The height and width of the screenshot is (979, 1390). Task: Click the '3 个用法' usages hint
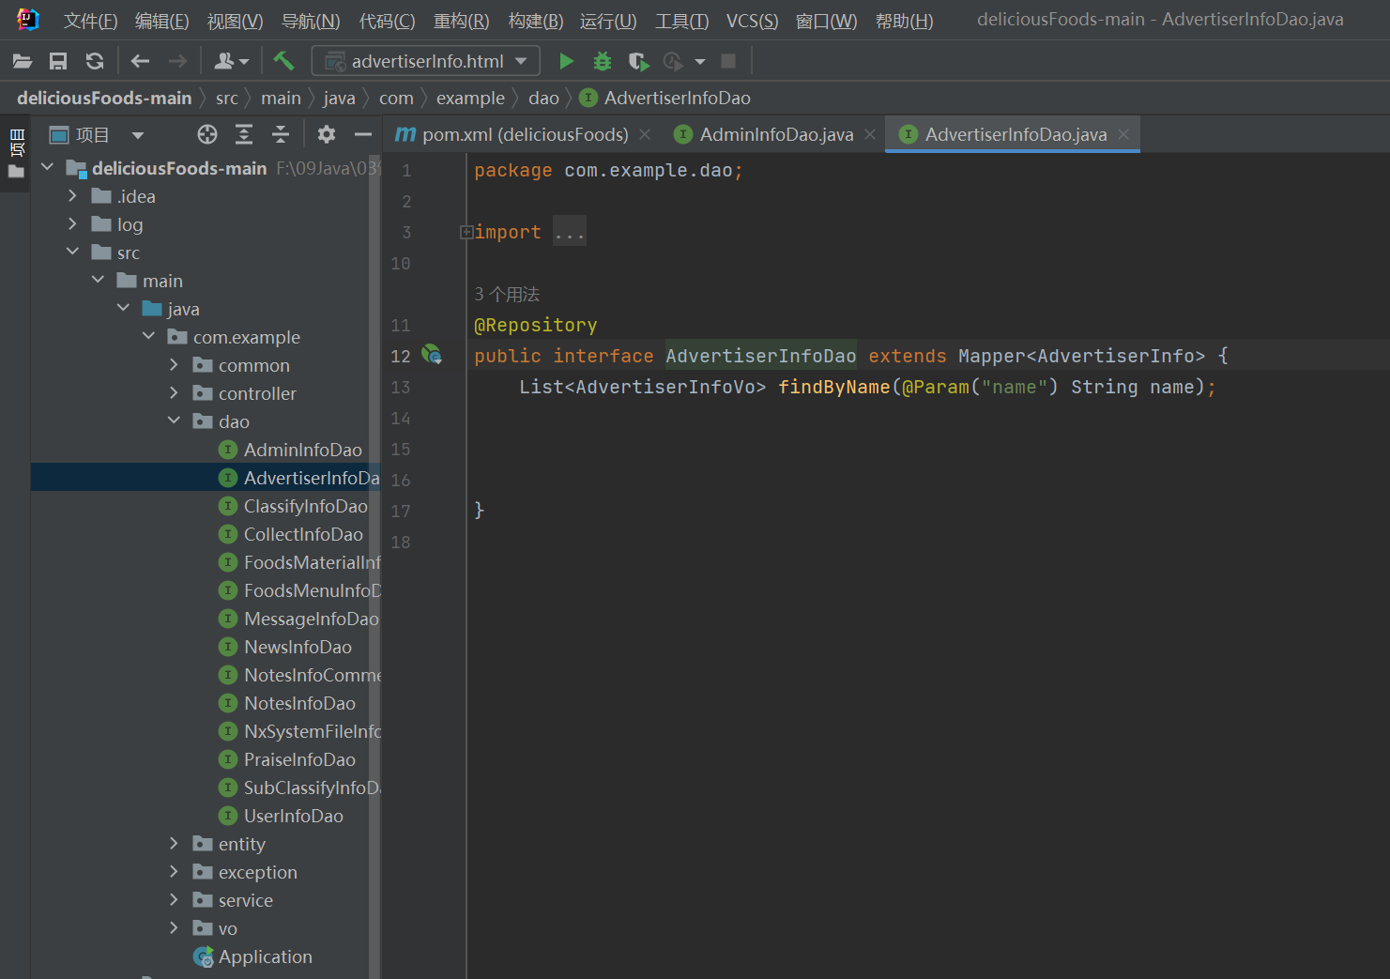pyautogui.click(x=507, y=294)
